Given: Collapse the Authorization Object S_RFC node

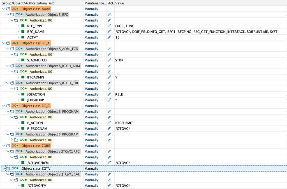Looking at the screenshot, I should tap(8, 15).
